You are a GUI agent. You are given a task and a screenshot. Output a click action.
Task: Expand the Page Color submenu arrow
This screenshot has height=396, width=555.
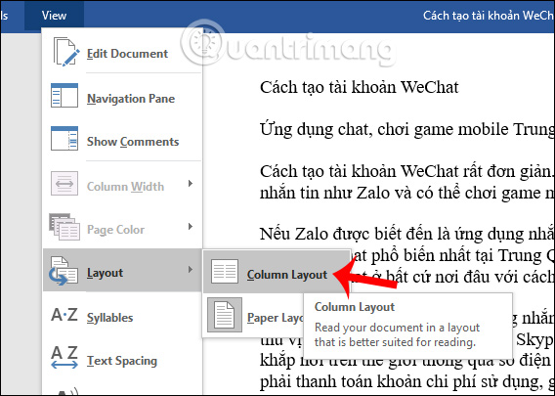point(191,227)
